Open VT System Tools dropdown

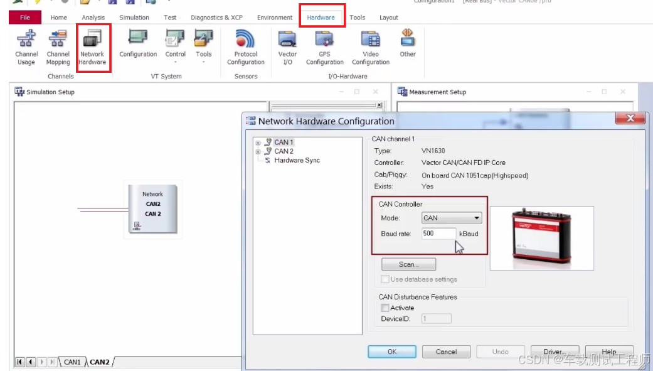(204, 46)
